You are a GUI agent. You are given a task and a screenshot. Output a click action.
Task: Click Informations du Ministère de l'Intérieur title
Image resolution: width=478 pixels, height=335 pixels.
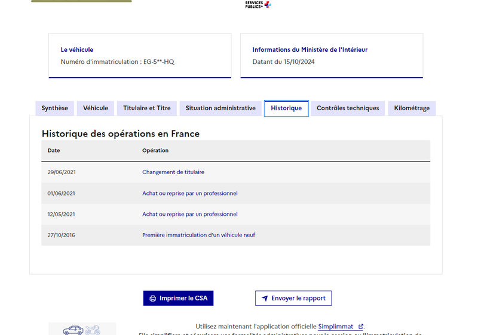tap(310, 49)
